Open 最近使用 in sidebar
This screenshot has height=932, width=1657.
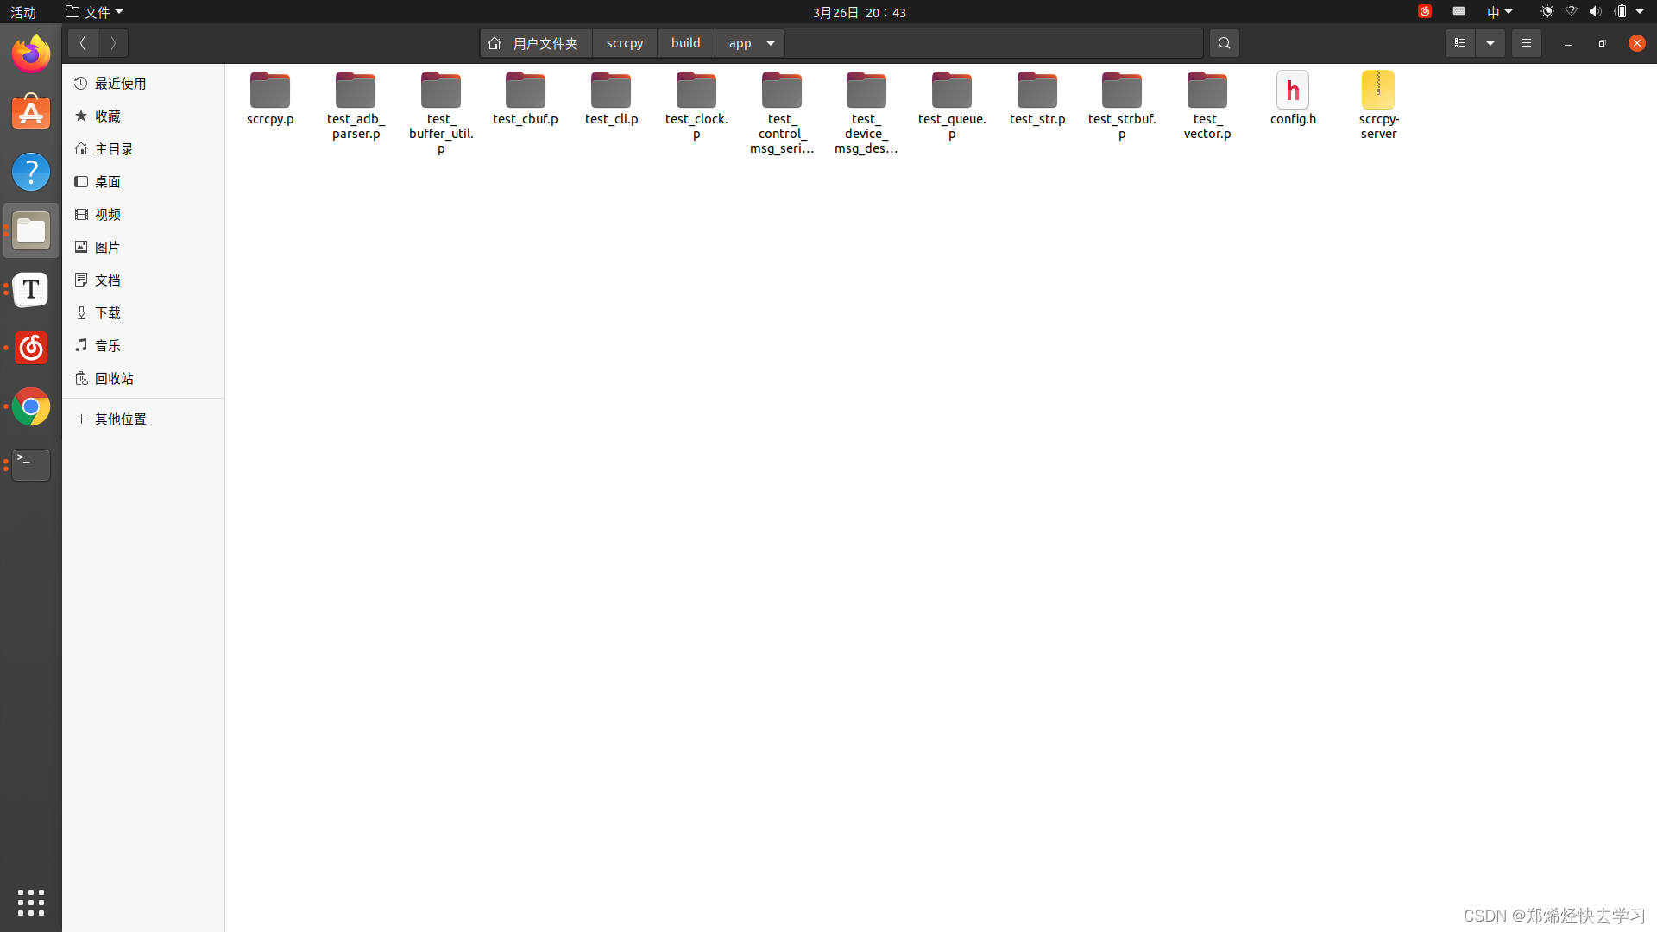coord(143,84)
